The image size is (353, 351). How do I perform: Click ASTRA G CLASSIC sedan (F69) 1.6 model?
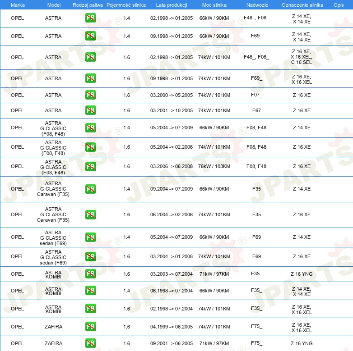click(53, 257)
